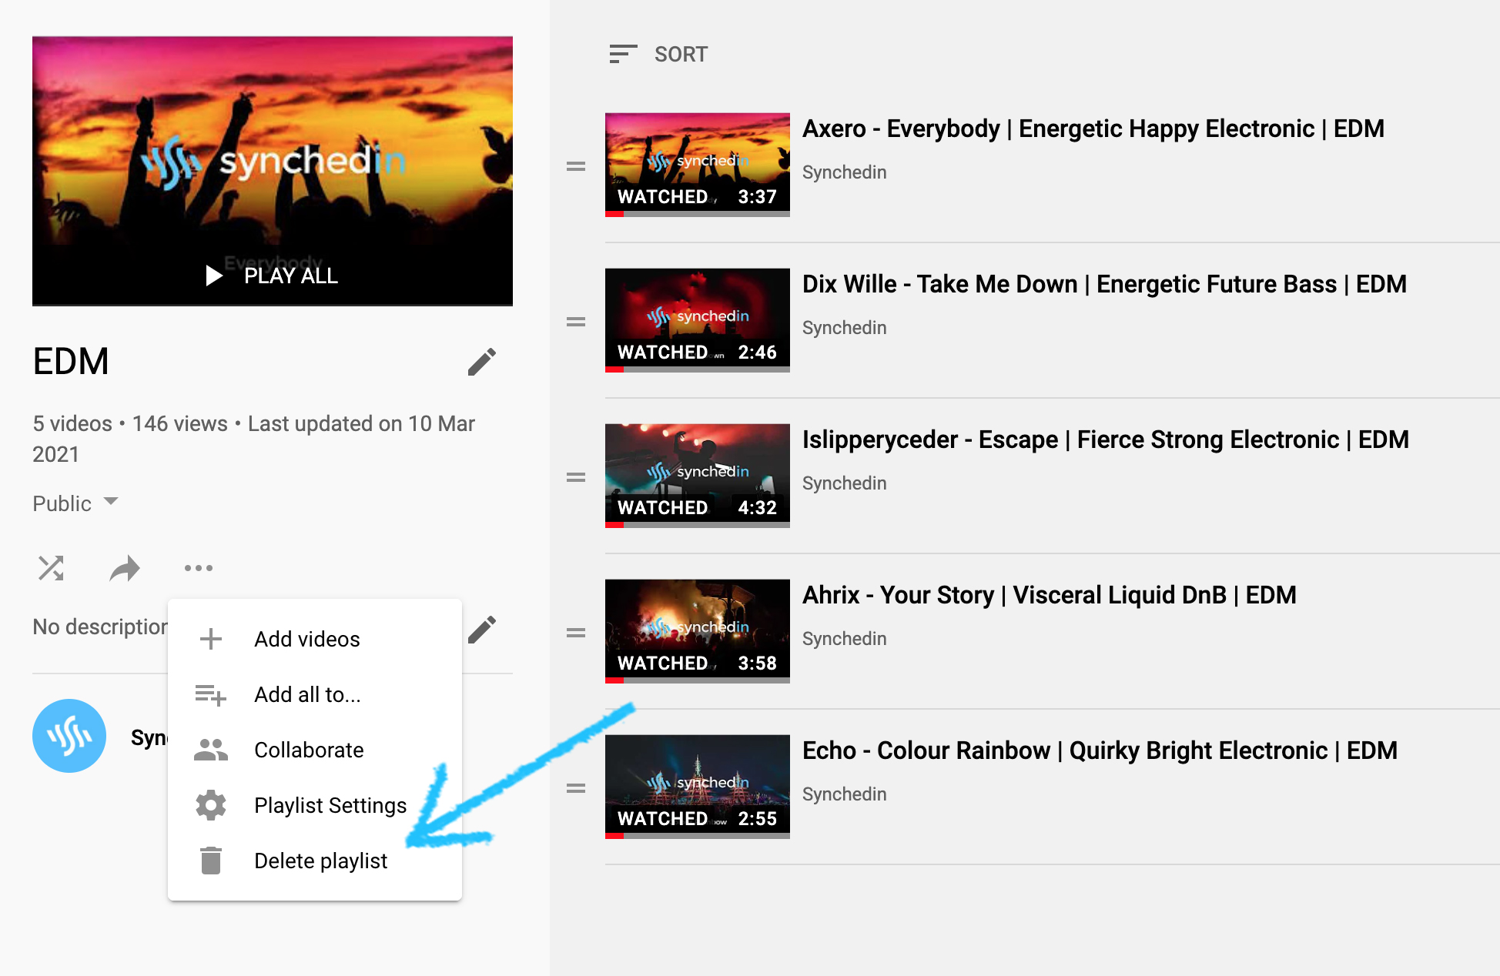This screenshot has height=976, width=1500.
Task: Open Synchedin channel under Islipperyceder video
Action: [845, 483]
